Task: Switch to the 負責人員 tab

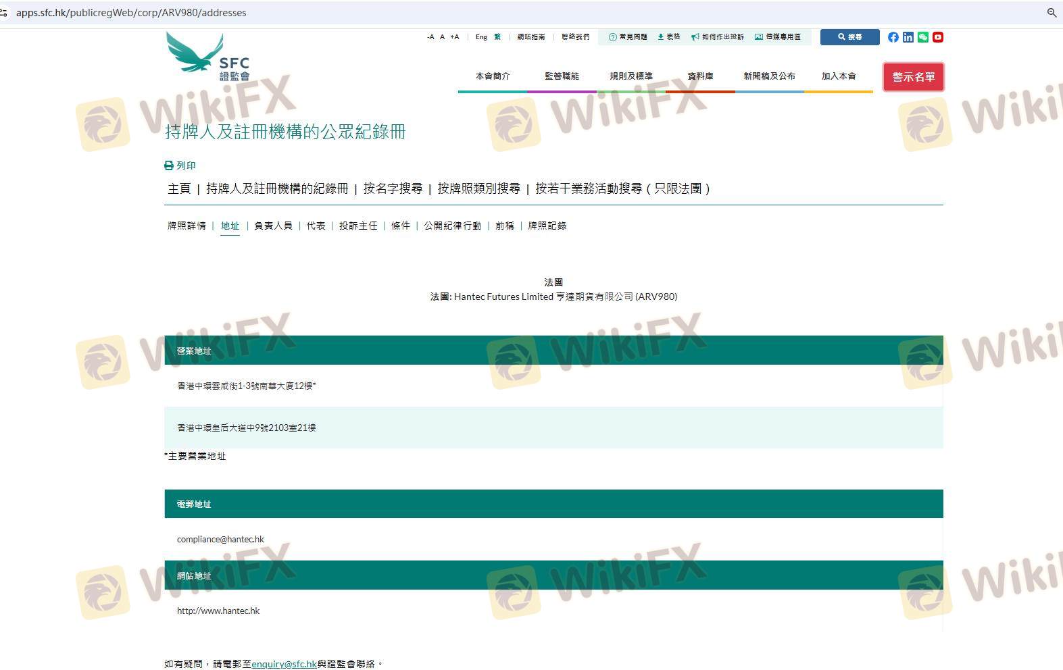Action: click(x=274, y=226)
